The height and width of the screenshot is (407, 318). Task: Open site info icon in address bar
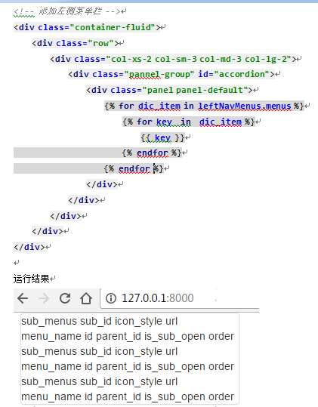click(111, 298)
